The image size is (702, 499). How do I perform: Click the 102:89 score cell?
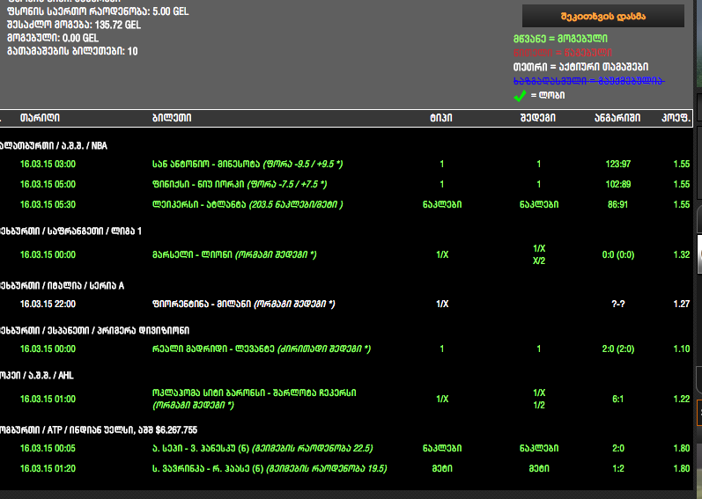tap(617, 184)
